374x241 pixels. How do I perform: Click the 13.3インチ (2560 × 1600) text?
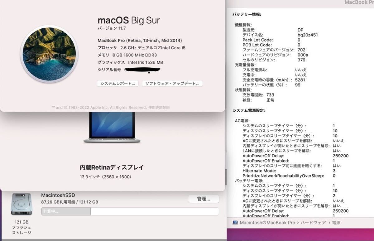point(106,177)
